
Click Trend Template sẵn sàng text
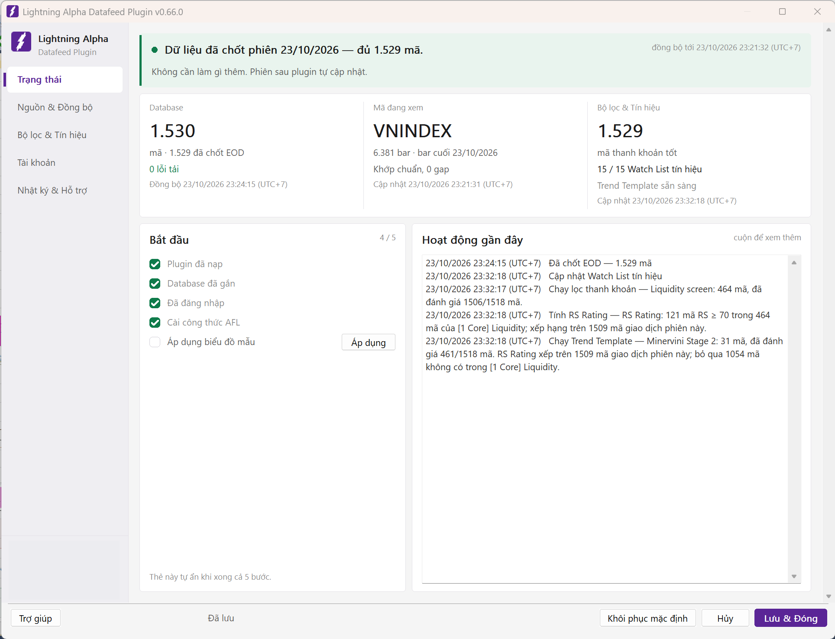[647, 186]
